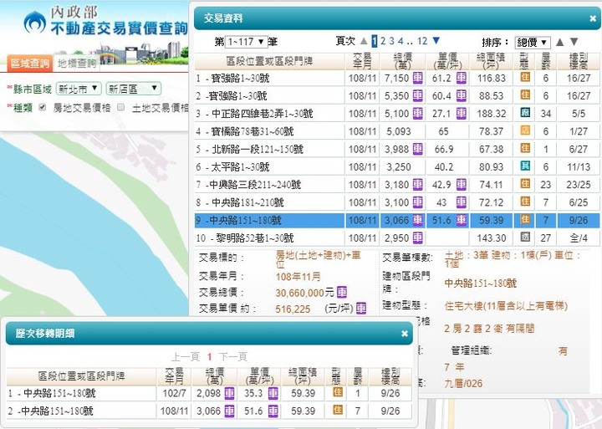Toggle 土地交易價格 checkbox
Screen dimensions: 602x429
pos(120,107)
